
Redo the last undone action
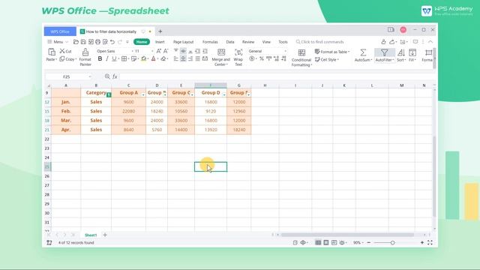click(x=120, y=42)
